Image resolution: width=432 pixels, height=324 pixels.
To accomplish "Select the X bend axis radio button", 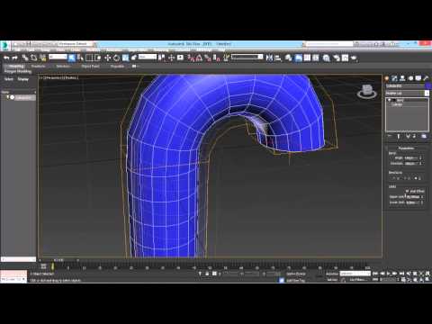I will click(394, 178).
